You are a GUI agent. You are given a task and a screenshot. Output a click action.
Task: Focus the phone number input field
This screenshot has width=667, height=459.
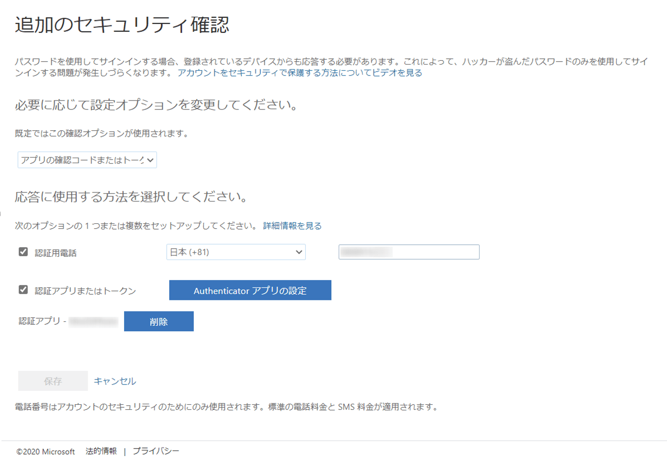(x=409, y=252)
